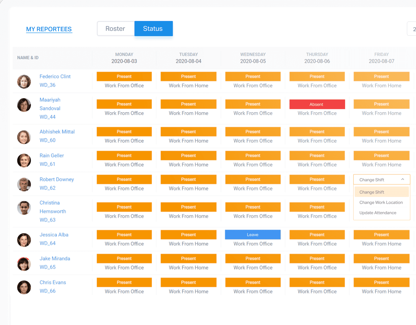Click the WD_65 employee ID
Screen dimensions: 416x325
pos(48,267)
